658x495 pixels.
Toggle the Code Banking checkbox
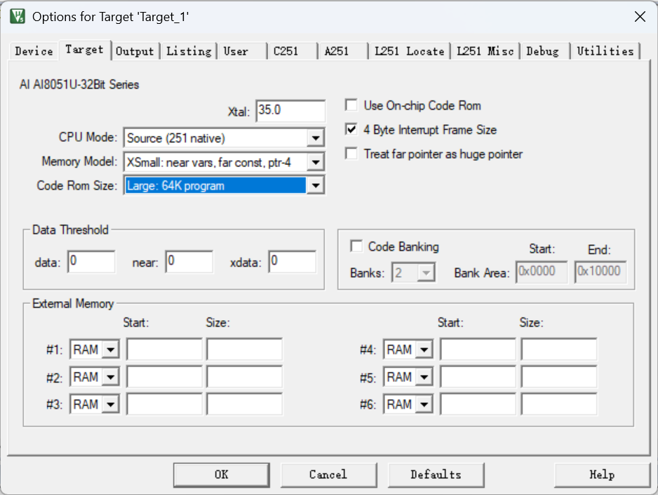(356, 246)
